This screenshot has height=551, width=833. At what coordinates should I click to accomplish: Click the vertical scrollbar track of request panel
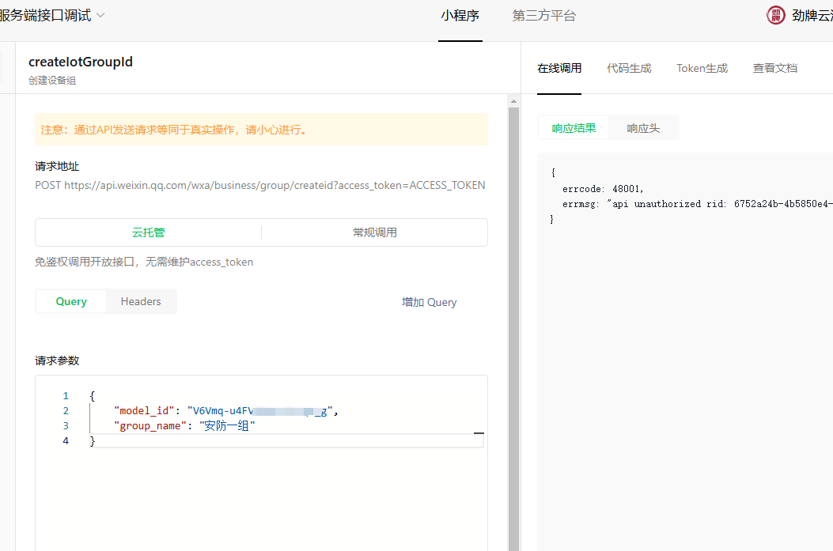[513, 329]
